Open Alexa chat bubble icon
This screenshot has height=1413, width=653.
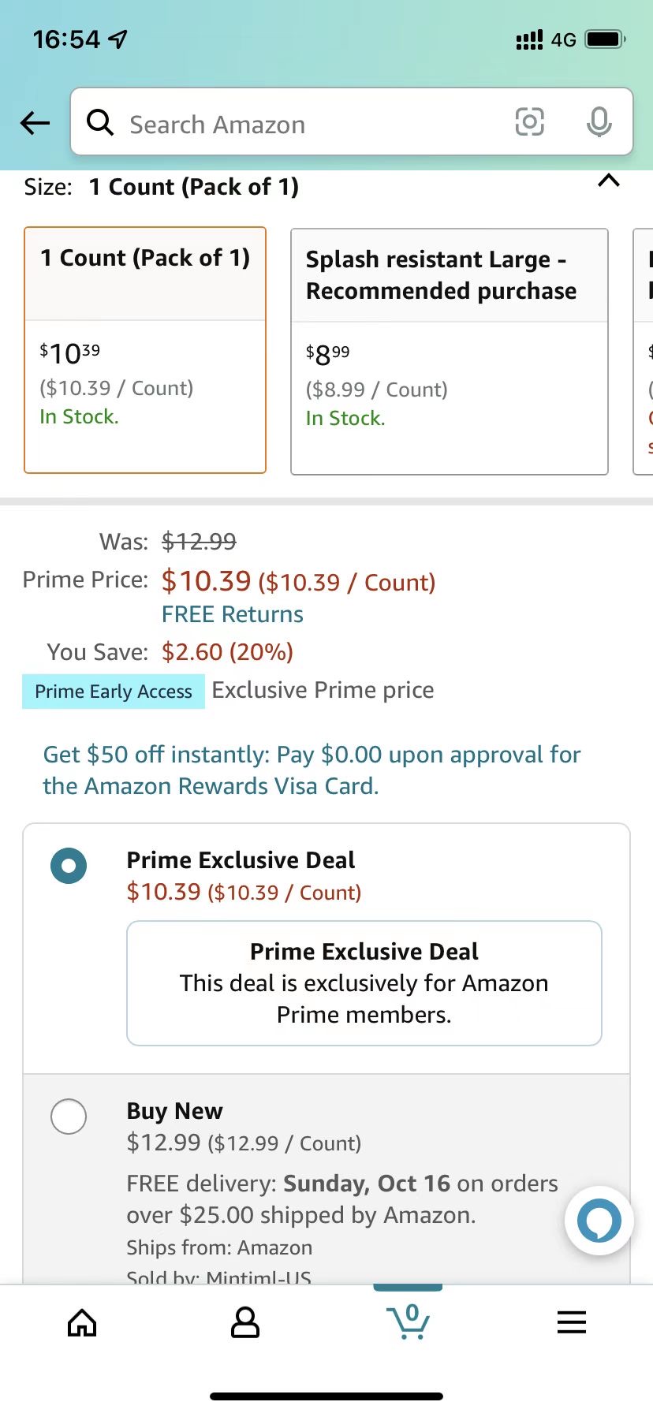tap(599, 1221)
